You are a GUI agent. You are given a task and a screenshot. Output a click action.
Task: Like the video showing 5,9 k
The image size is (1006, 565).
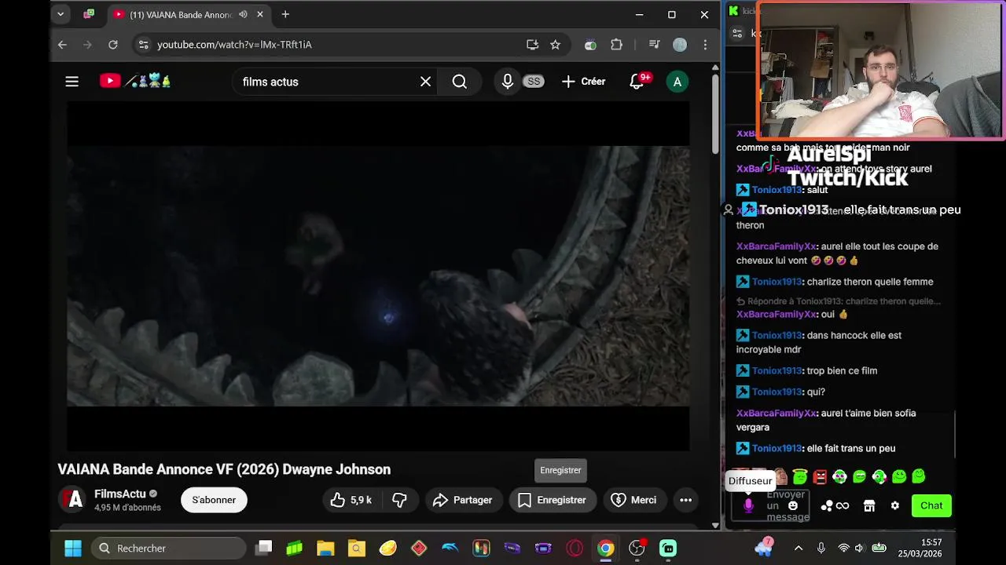point(351,500)
